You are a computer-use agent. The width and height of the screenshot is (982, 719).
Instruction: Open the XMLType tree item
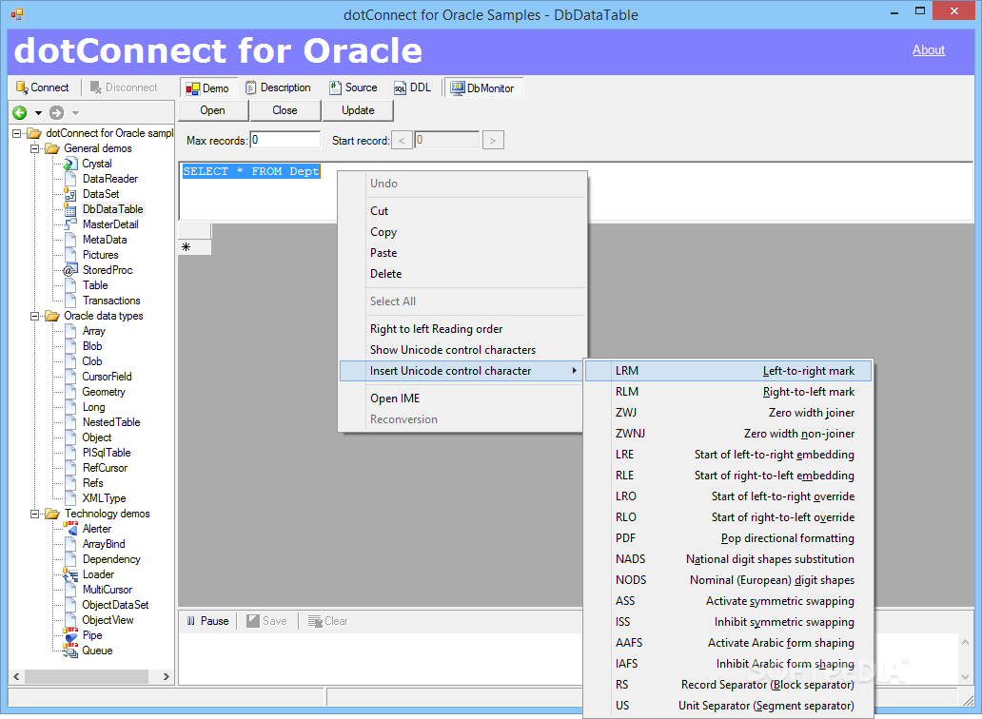point(104,498)
